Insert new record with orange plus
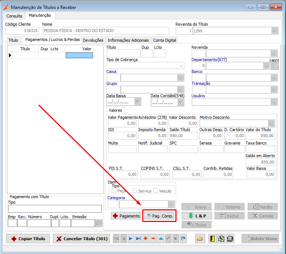This screenshot has width=286, height=254. [x=146, y=238]
